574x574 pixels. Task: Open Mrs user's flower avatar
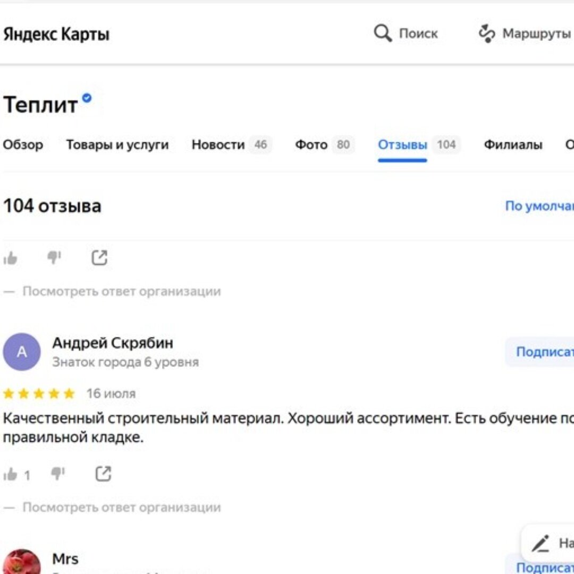22,562
